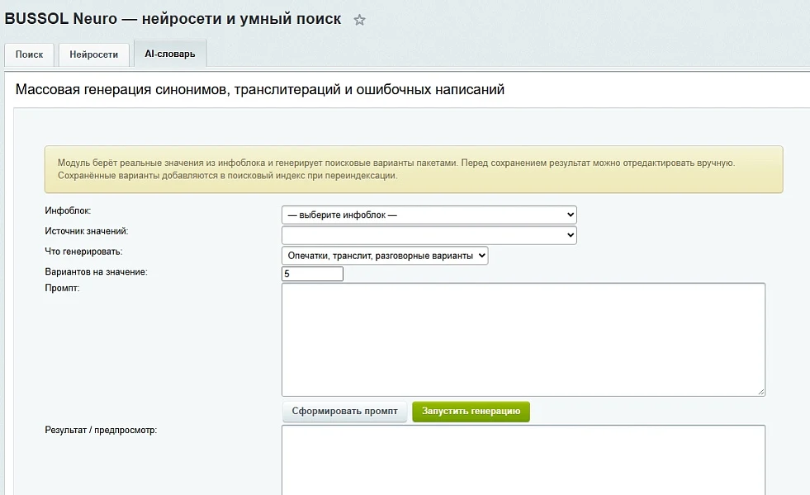810x495 pixels.
Task: Click the BUSSOL Neuro page title
Action: click(x=173, y=19)
